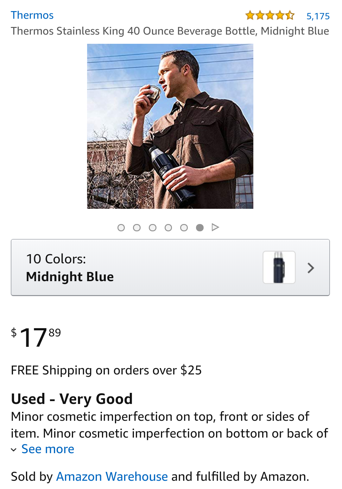The width and height of the screenshot is (342, 489).
Task: Select the fifth image carousel dot
Action: 184,228
